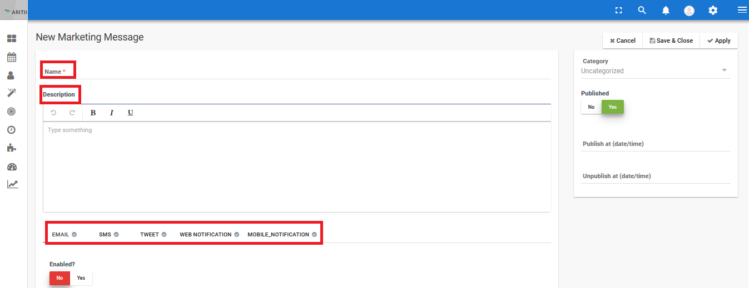
Task: Click the search magnifier icon in header
Action: click(x=642, y=10)
